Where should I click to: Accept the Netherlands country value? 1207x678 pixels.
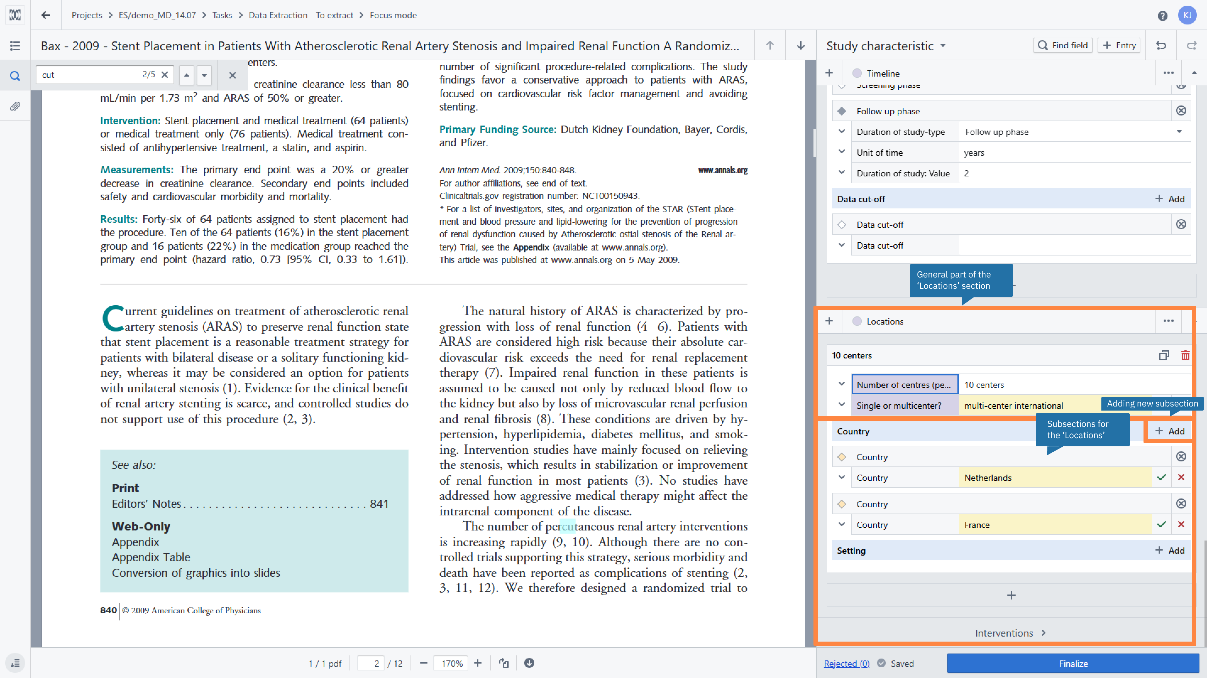(1161, 477)
